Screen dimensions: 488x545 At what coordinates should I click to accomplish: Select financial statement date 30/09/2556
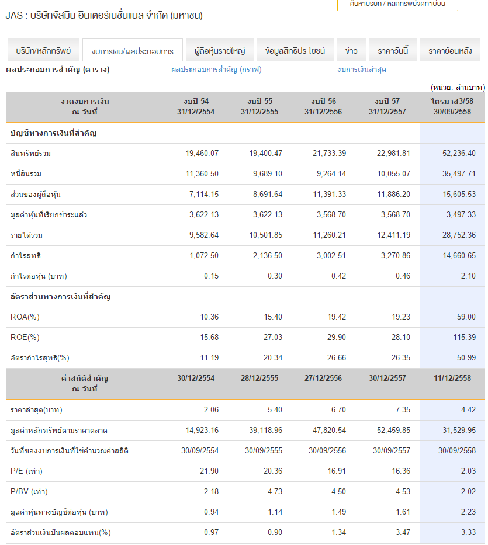pyautogui.click(x=327, y=451)
